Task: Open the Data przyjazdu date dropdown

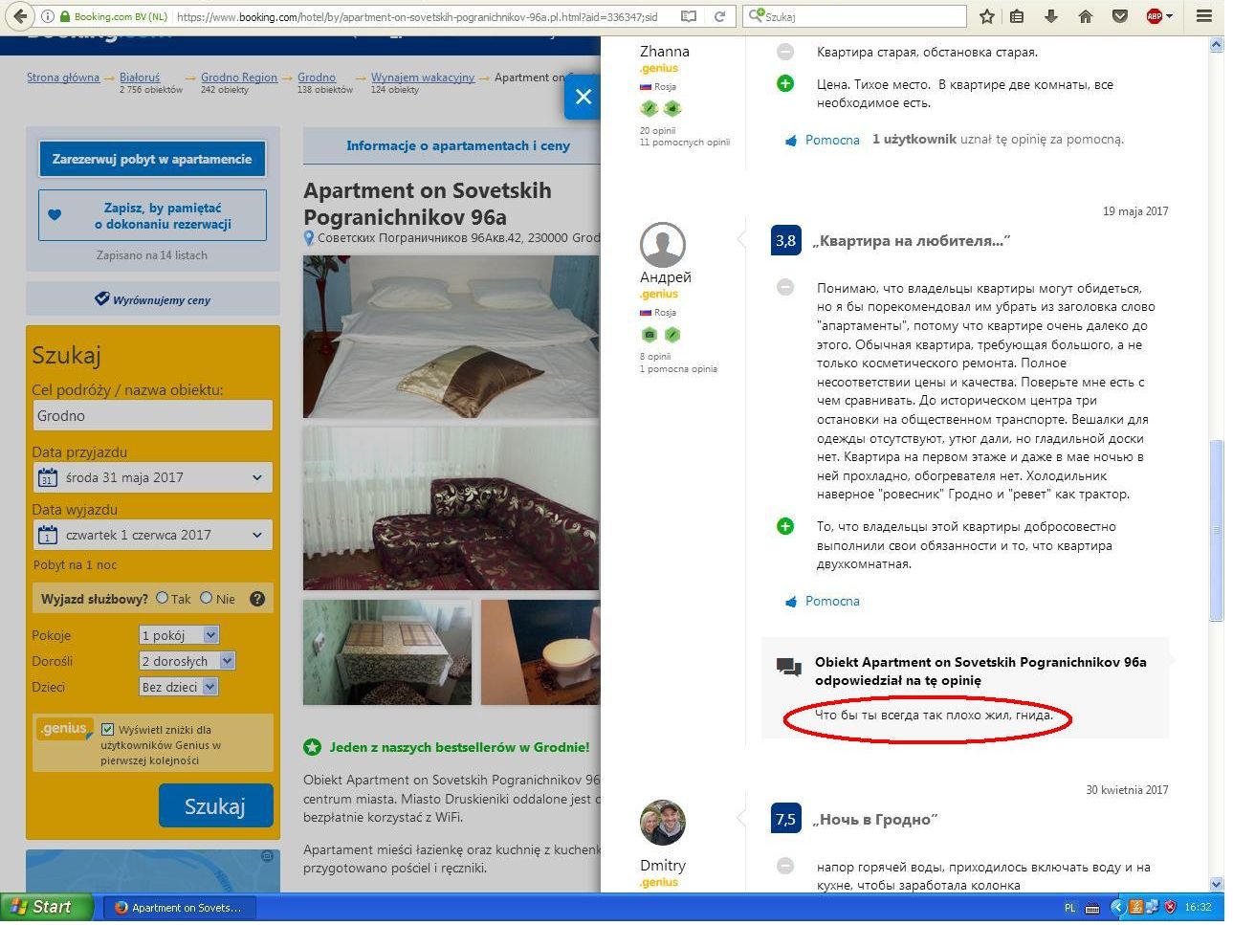Action: [153, 477]
